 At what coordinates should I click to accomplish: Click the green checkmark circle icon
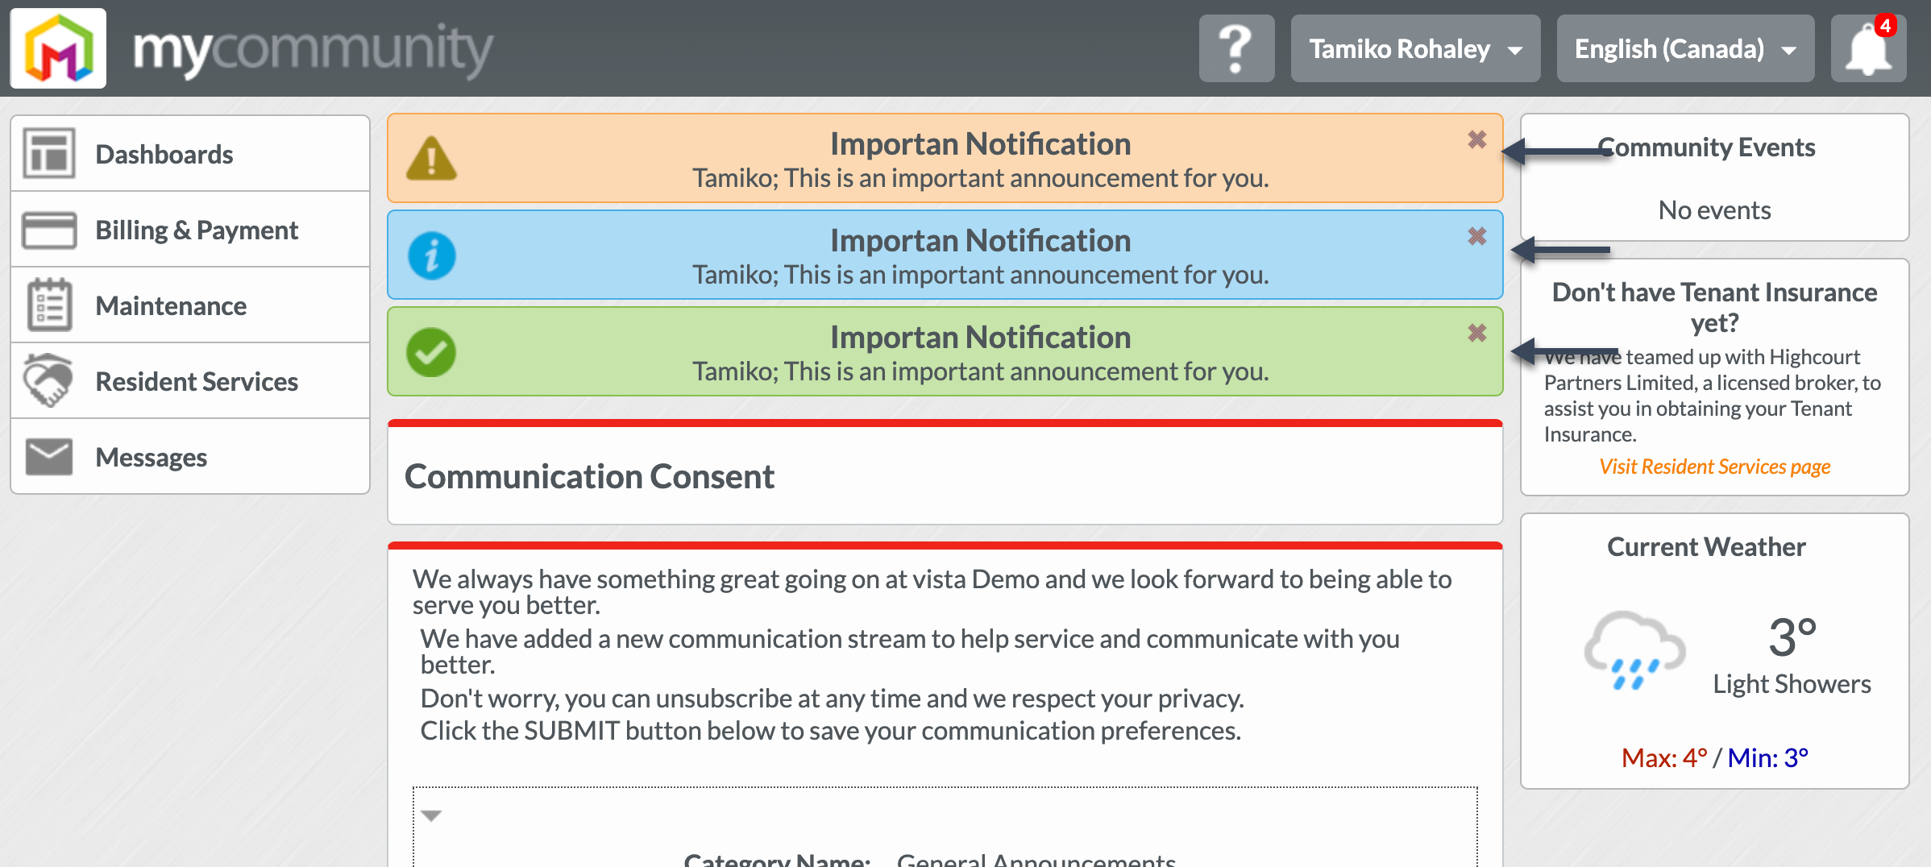pyautogui.click(x=431, y=352)
